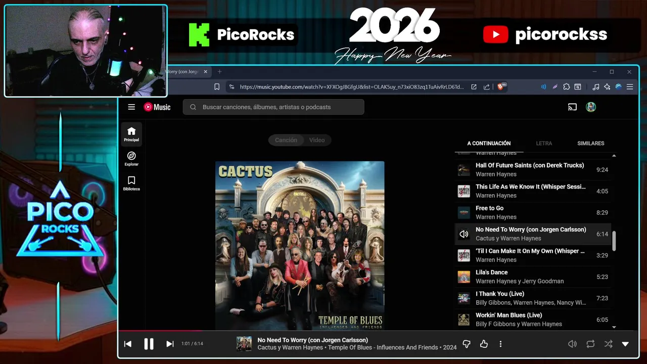Play Free to Go track
The height and width of the screenshot is (364, 647).
point(533,212)
